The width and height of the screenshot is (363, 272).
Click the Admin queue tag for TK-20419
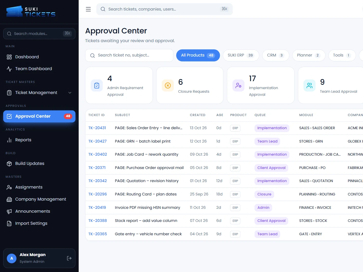click(263, 208)
